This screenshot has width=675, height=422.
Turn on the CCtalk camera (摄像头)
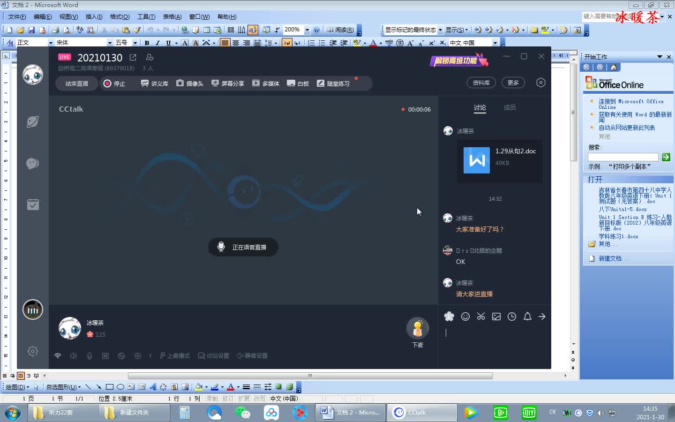[189, 83]
